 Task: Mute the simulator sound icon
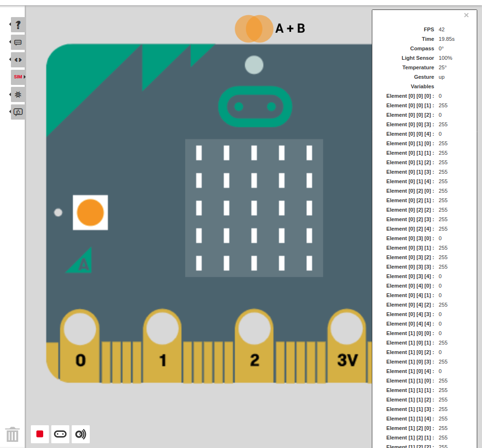80,434
